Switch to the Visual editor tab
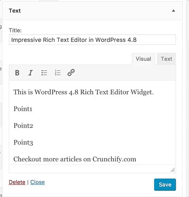This screenshot has width=189, height=197. pos(143,59)
